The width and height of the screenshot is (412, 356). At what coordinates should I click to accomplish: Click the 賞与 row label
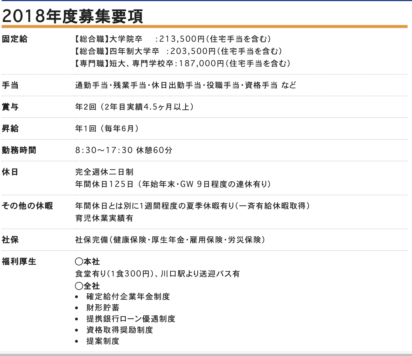(10, 107)
